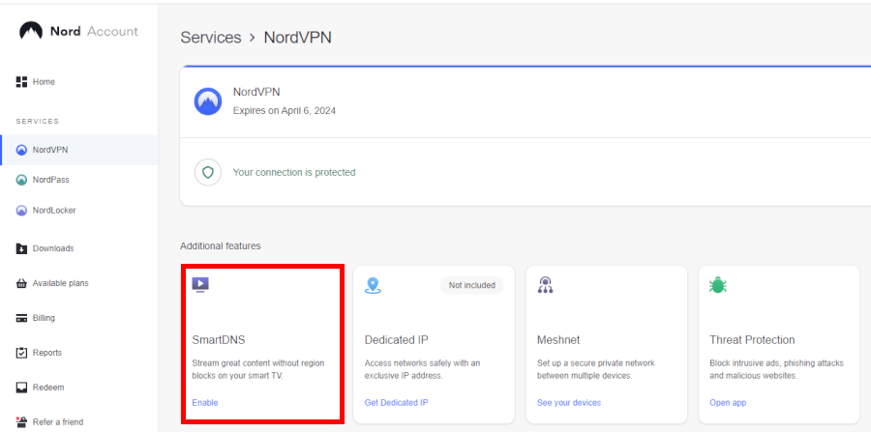
Task: Click 'Your connection is protected' status text
Action: pyautogui.click(x=294, y=172)
